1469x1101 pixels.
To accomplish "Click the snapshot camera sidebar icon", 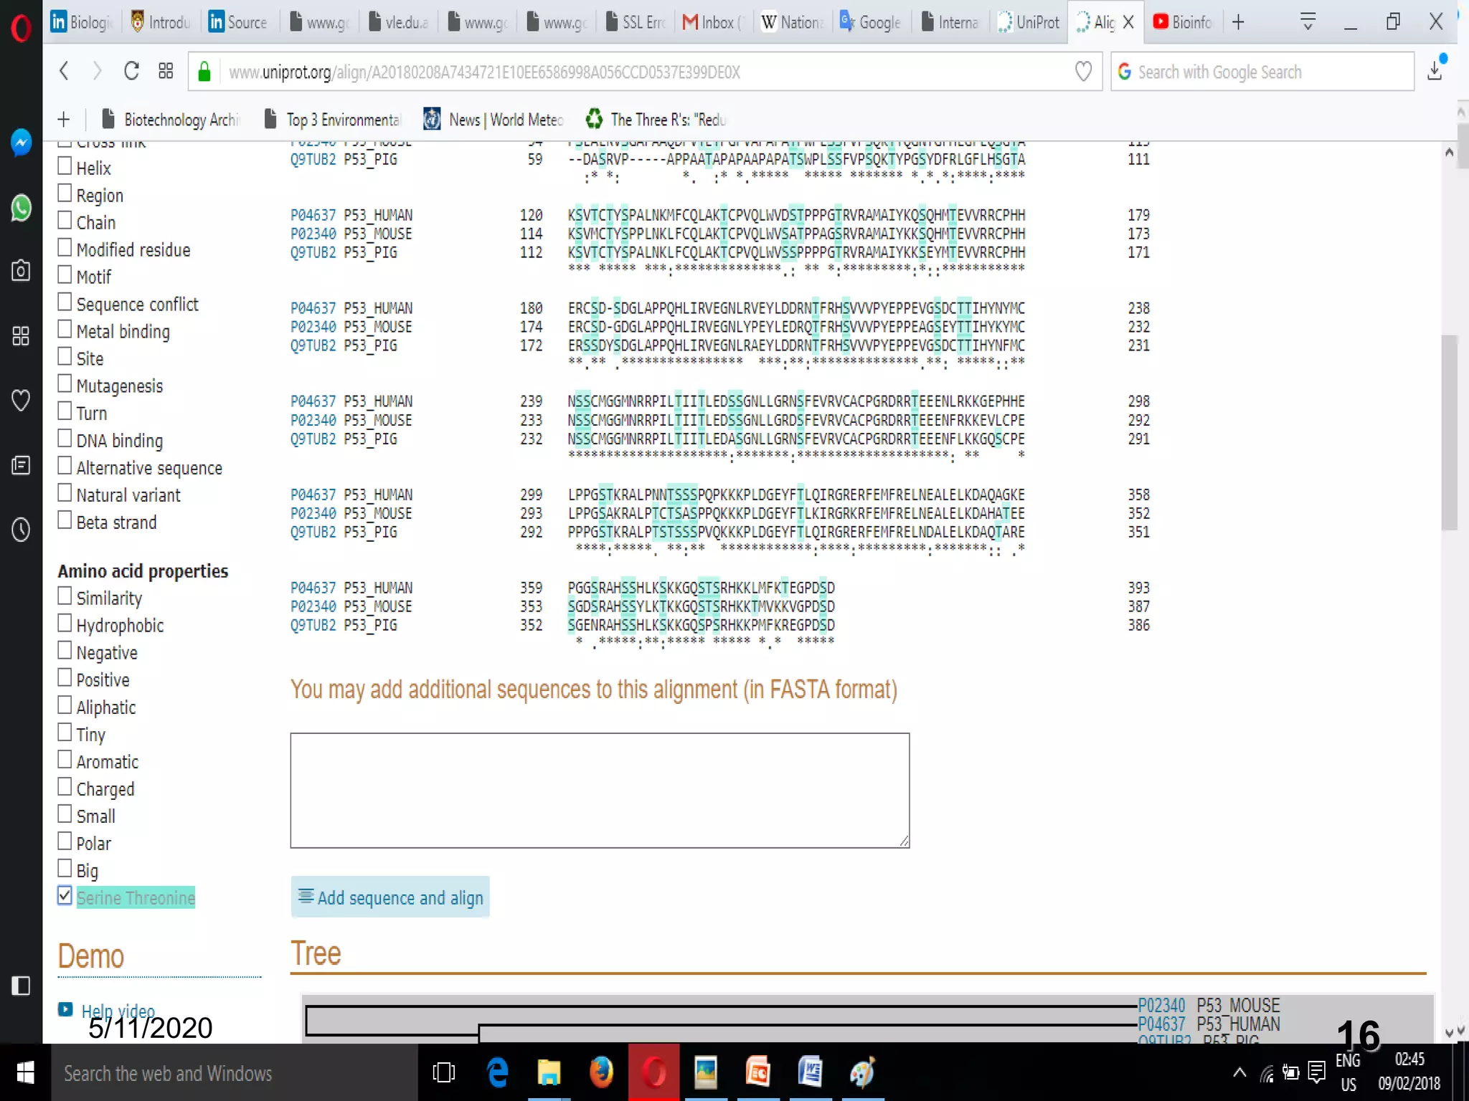I will click(21, 270).
